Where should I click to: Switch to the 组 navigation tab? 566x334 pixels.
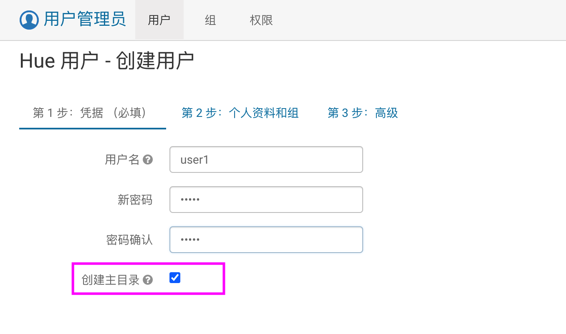point(210,20)
